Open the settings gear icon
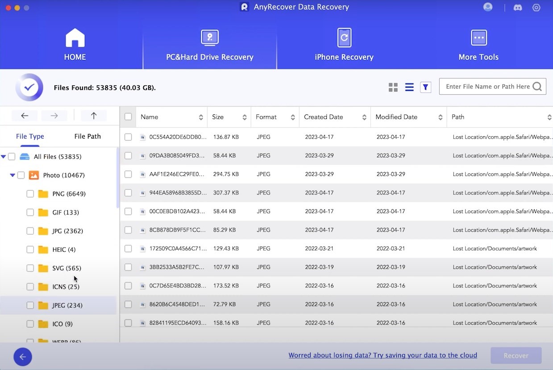553x370 pixels. pos(536,8)
